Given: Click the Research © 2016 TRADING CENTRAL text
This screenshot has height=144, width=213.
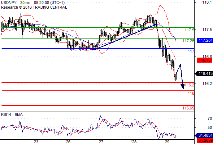Looking at the screenshot, I should tap(34, 7).
